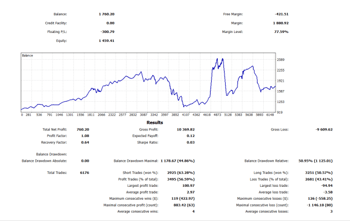Select Balance Drawdown Maximal value 1 178.67 (44.86%)

coord(178,161)
